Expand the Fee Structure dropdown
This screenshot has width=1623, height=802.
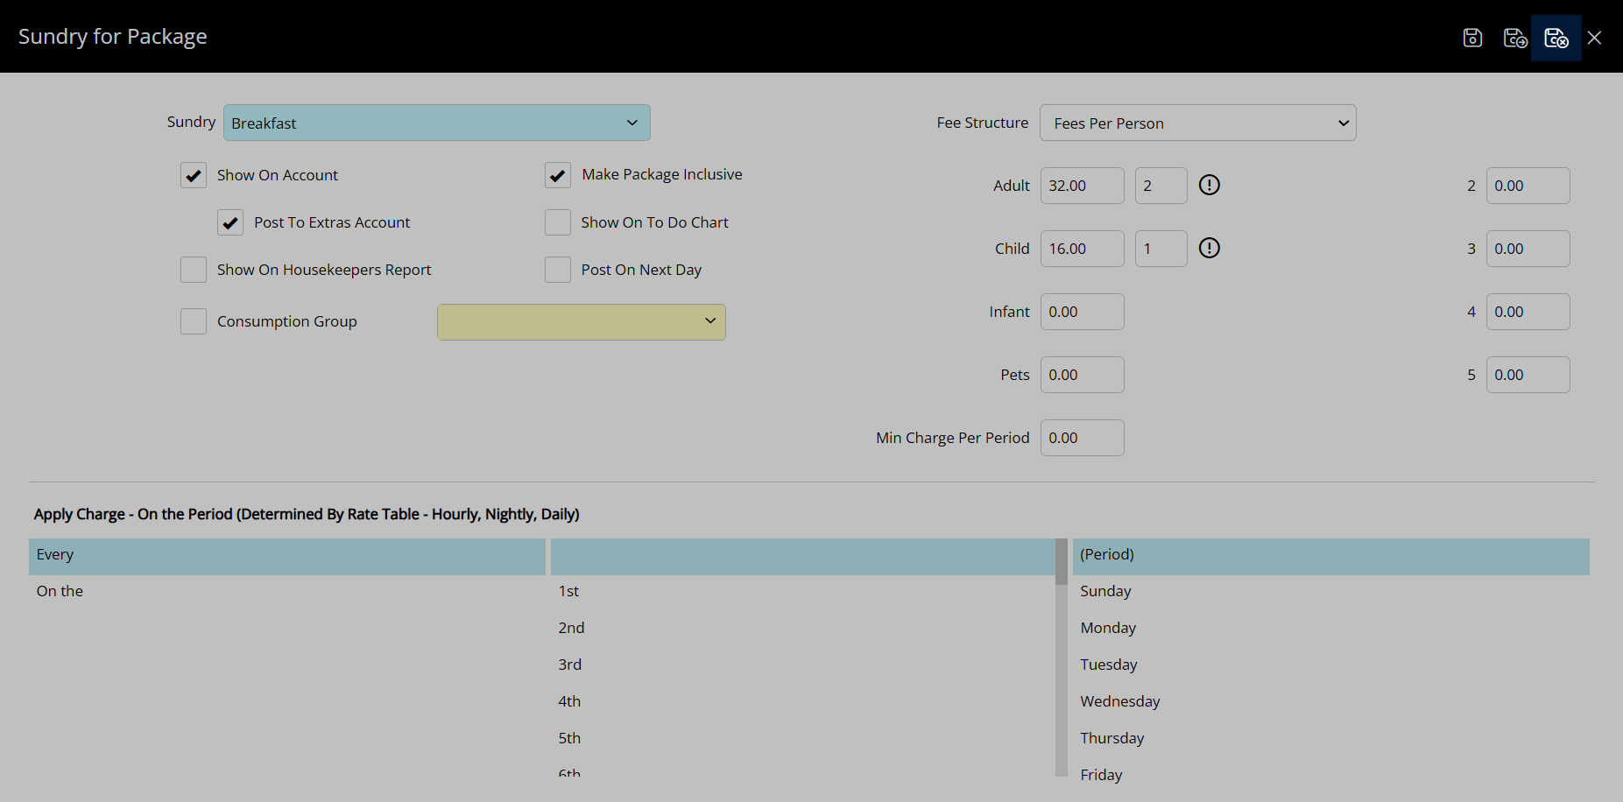pos(1197,123)
